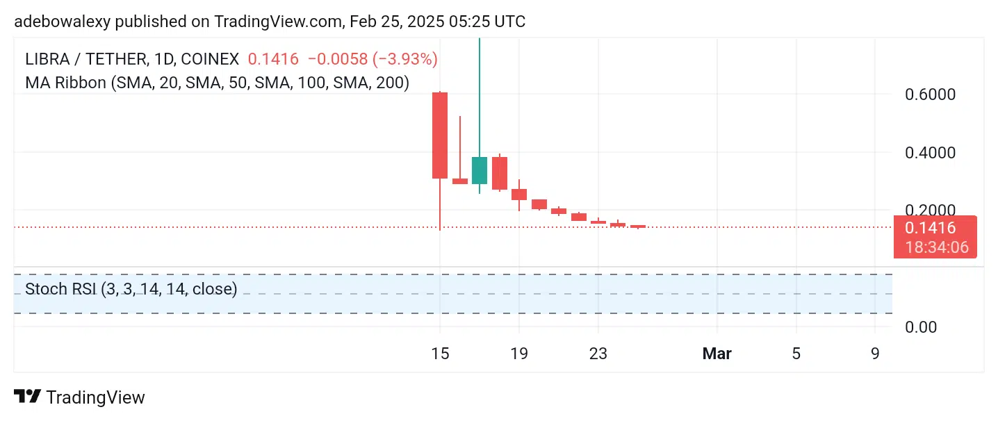Click the Mar label on the time axis
Screen dimensions: 998x421
click(717, 354)
